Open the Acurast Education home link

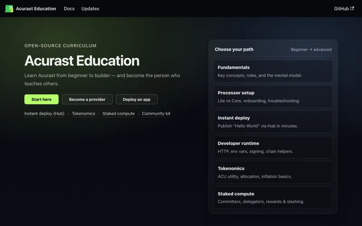click(30, 9)
